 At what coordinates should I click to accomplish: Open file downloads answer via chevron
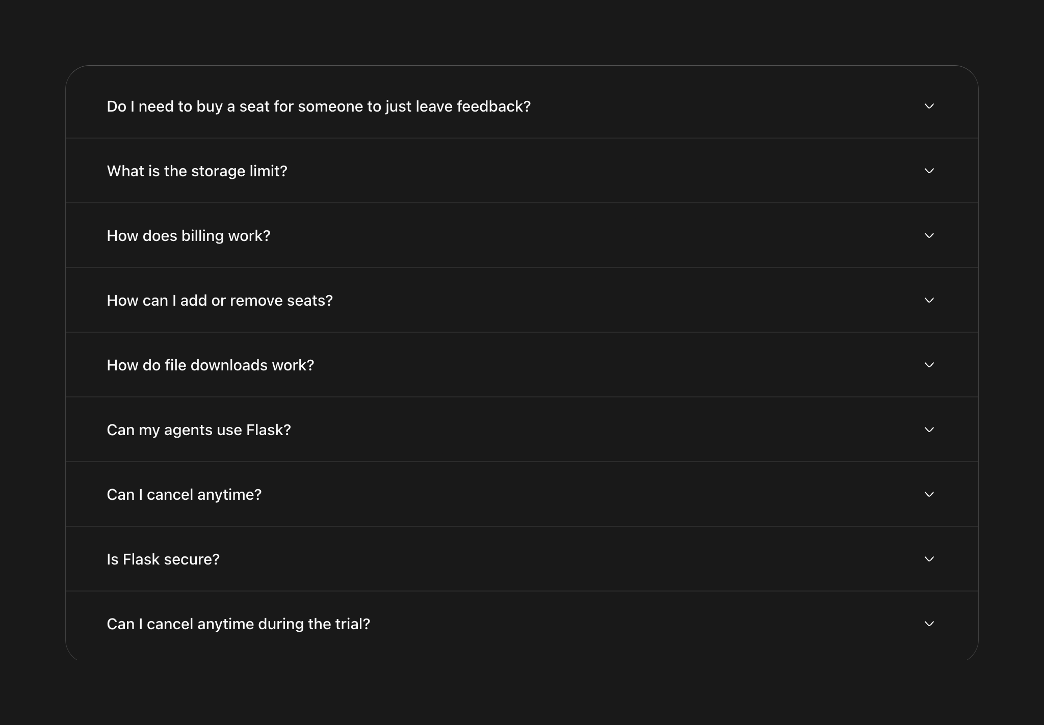(929, 365)
